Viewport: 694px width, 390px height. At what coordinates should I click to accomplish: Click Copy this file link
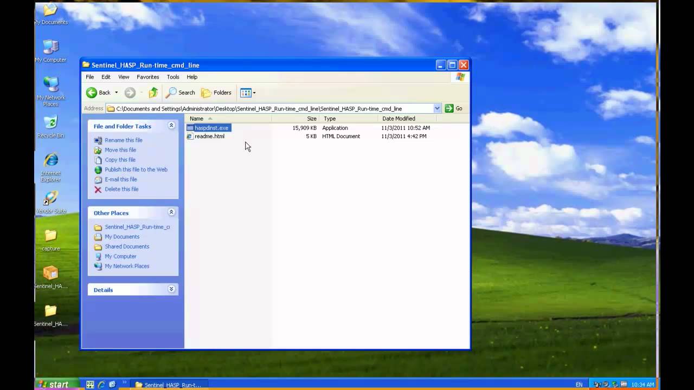tap(120, 160)
